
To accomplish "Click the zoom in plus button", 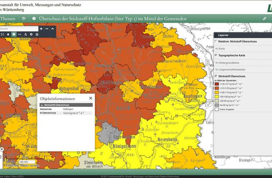I will click(41, 29).
